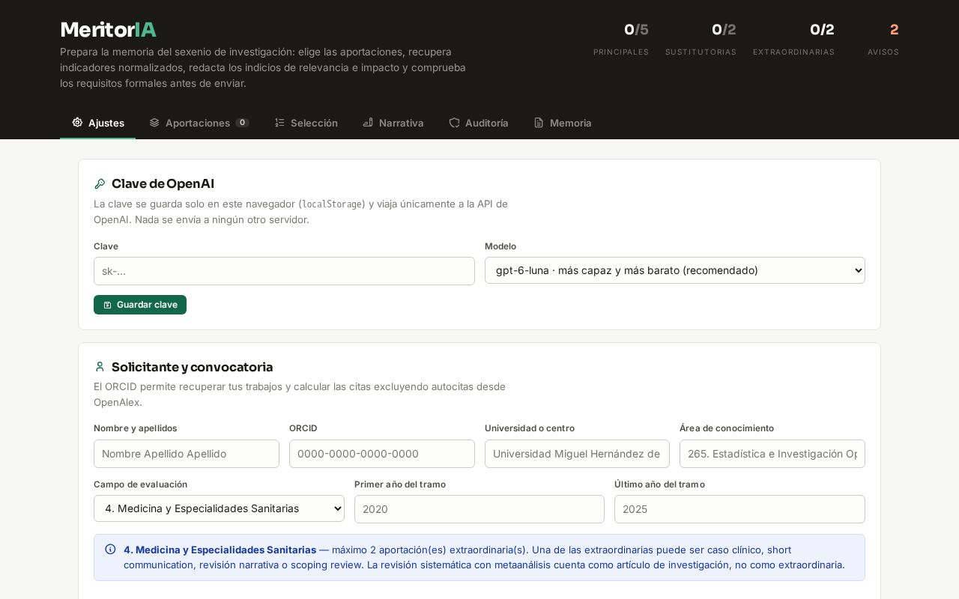
Task: Click the key icon by Clave de OpenAI
Action: (x=100, y=183)
